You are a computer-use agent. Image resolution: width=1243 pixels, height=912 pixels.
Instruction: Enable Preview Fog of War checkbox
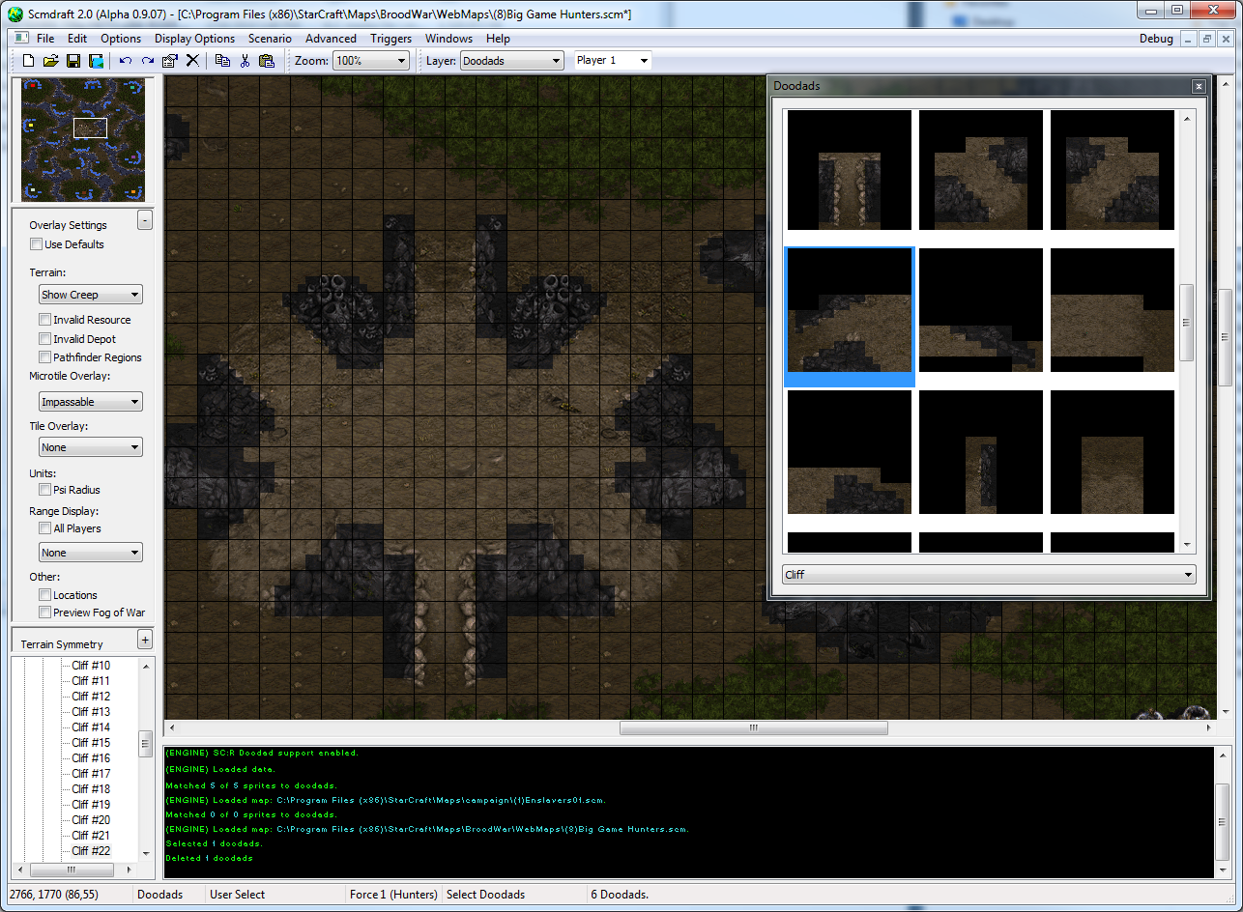44,613
